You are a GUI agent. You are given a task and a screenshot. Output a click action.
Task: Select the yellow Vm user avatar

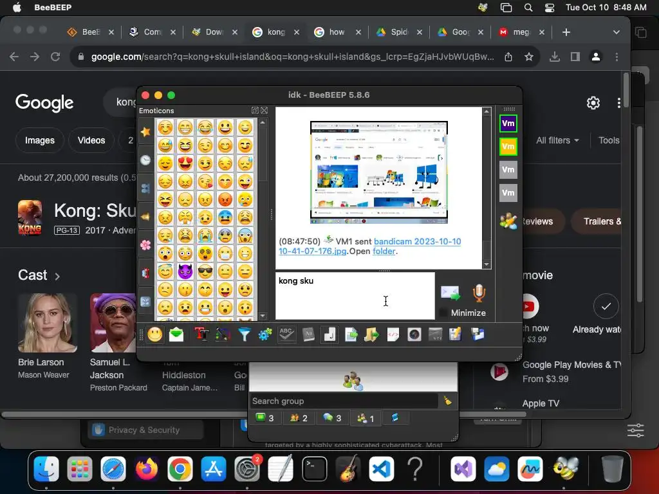click(x=508, y=147)
